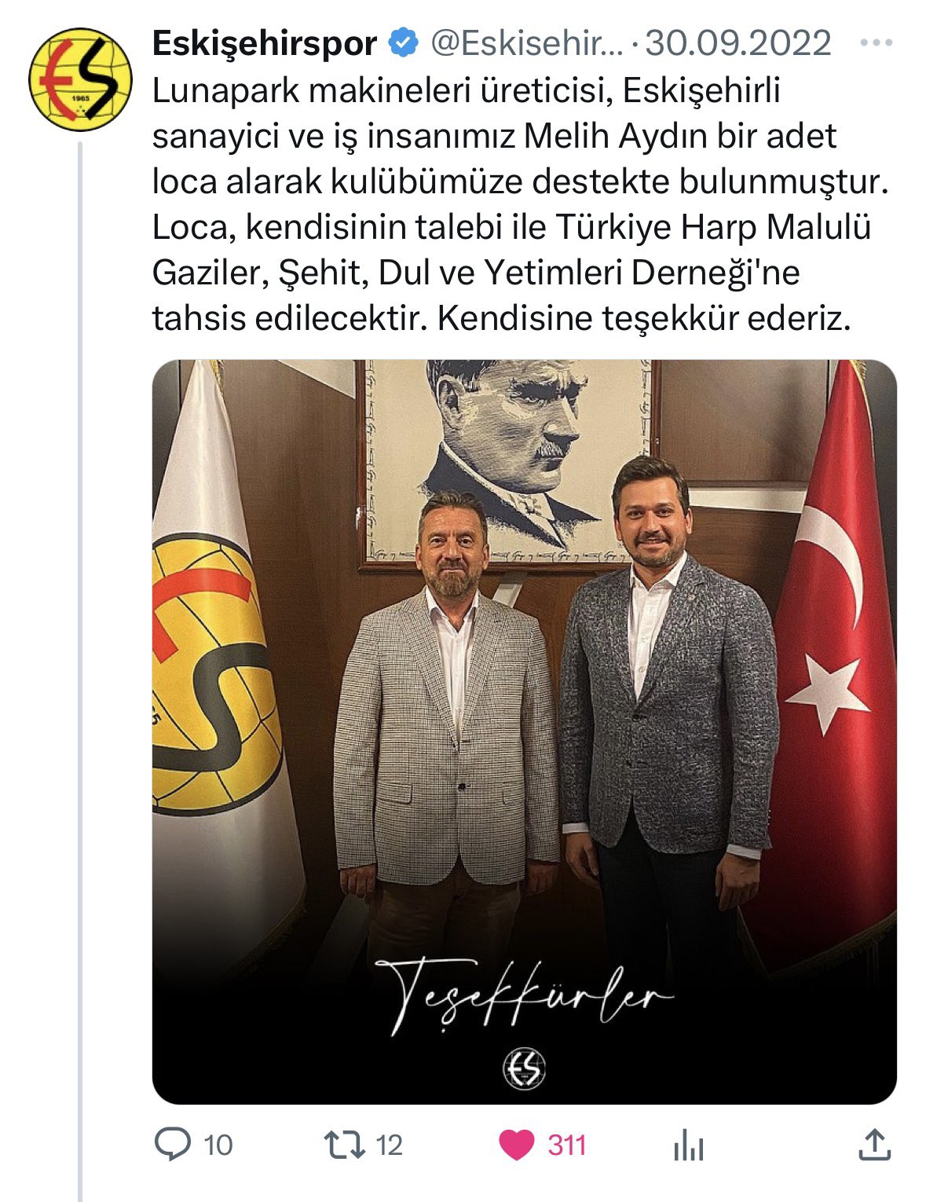Click the share upload arrow icon
The width and height of the screenshot is (926, 1202).
tap(874, 1145)
